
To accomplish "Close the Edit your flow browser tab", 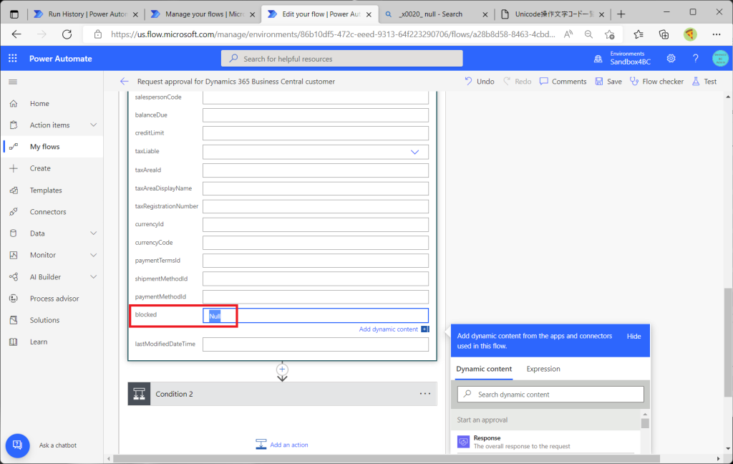I will click(369, 14).
